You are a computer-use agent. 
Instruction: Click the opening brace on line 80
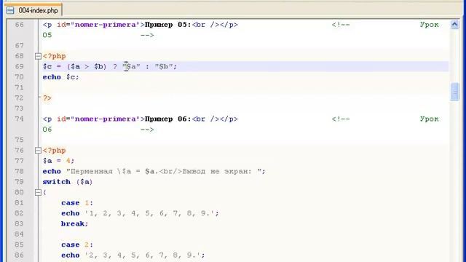(44, 192)
